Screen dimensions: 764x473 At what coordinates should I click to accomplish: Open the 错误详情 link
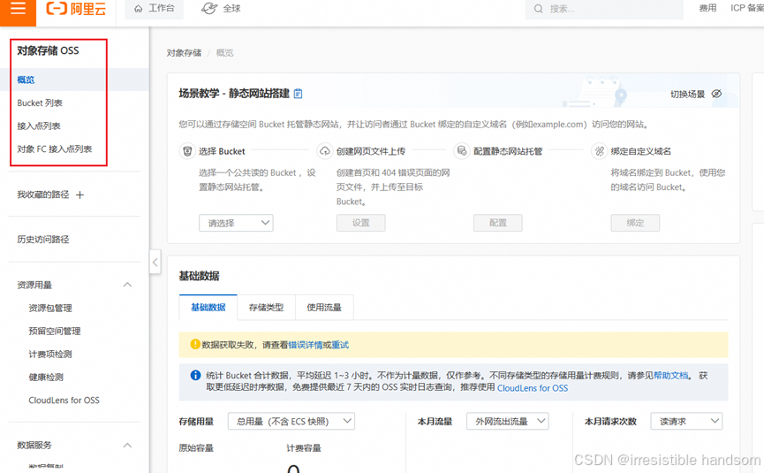pyautogui.click(x=306, y=345)
